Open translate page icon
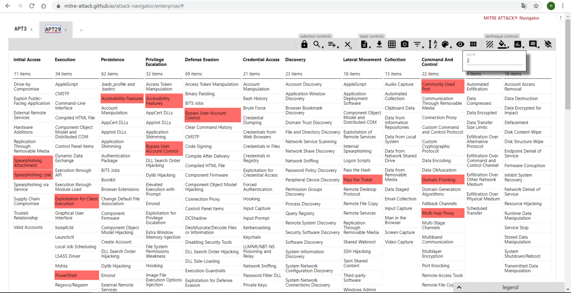Image resolution: width=571 pixels, height=293 pixels. pos(524,6)
